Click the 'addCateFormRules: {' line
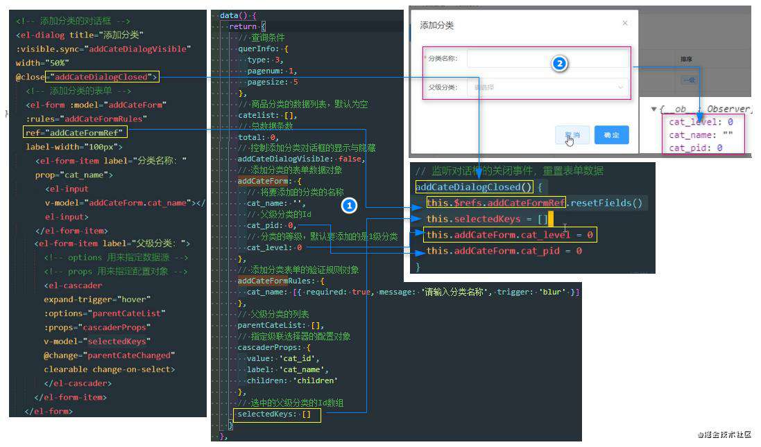The width and height of the screenshot is (761, 447). pyautogui.click(x=281, y=281)
